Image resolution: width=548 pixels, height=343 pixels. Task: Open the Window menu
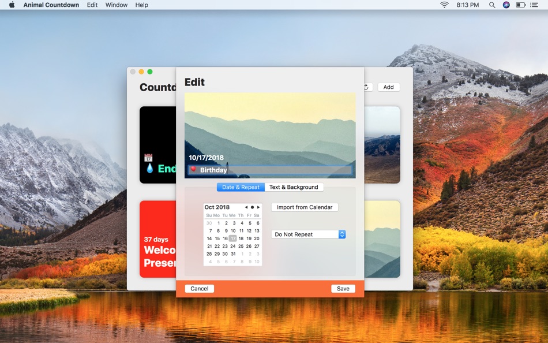click(x=117, y=5)
